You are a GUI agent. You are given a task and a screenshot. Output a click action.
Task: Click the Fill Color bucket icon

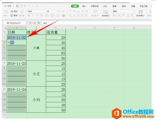[x=52, y=15]
